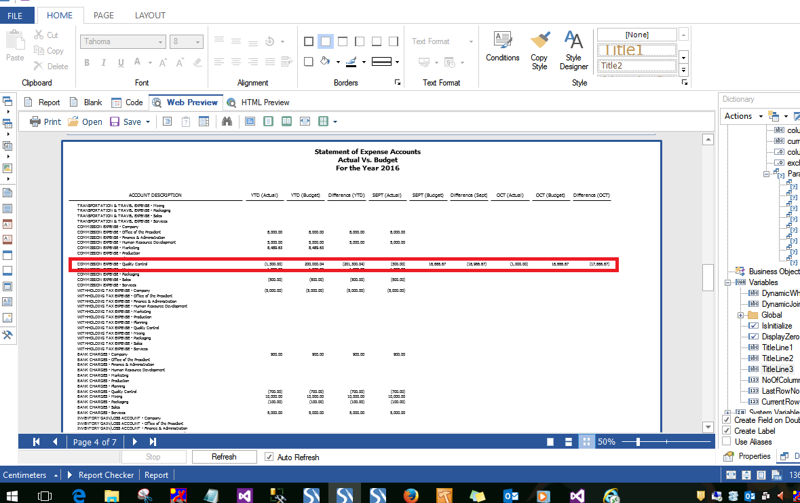
Task: Click the zoom slider handle
Action: 638,442
